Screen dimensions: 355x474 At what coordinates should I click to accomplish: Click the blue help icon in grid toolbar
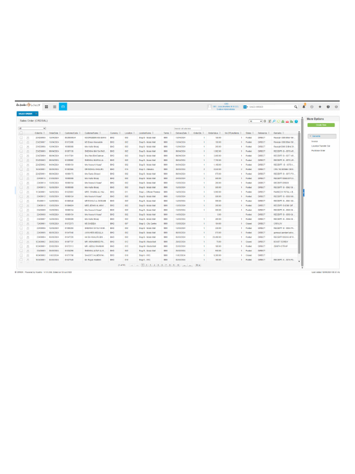(296, 121)
